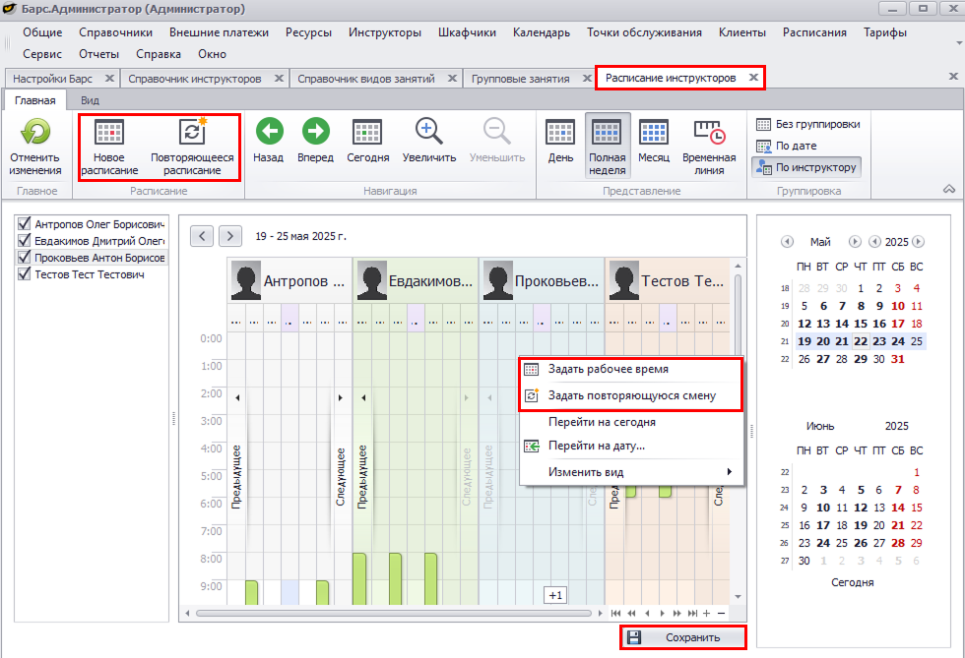The image size is (965, 658).
Task: Open the Расписания menu
Action: [814, 32]
